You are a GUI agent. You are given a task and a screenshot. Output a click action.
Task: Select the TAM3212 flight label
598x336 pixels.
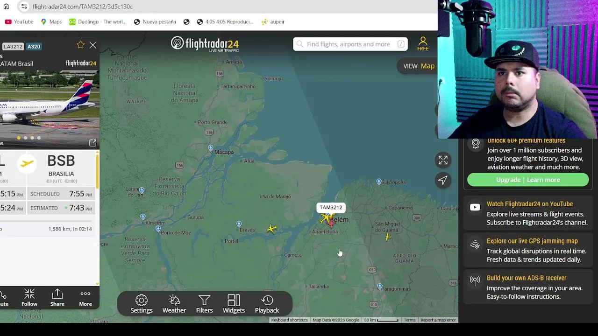(x=331, y=208)
